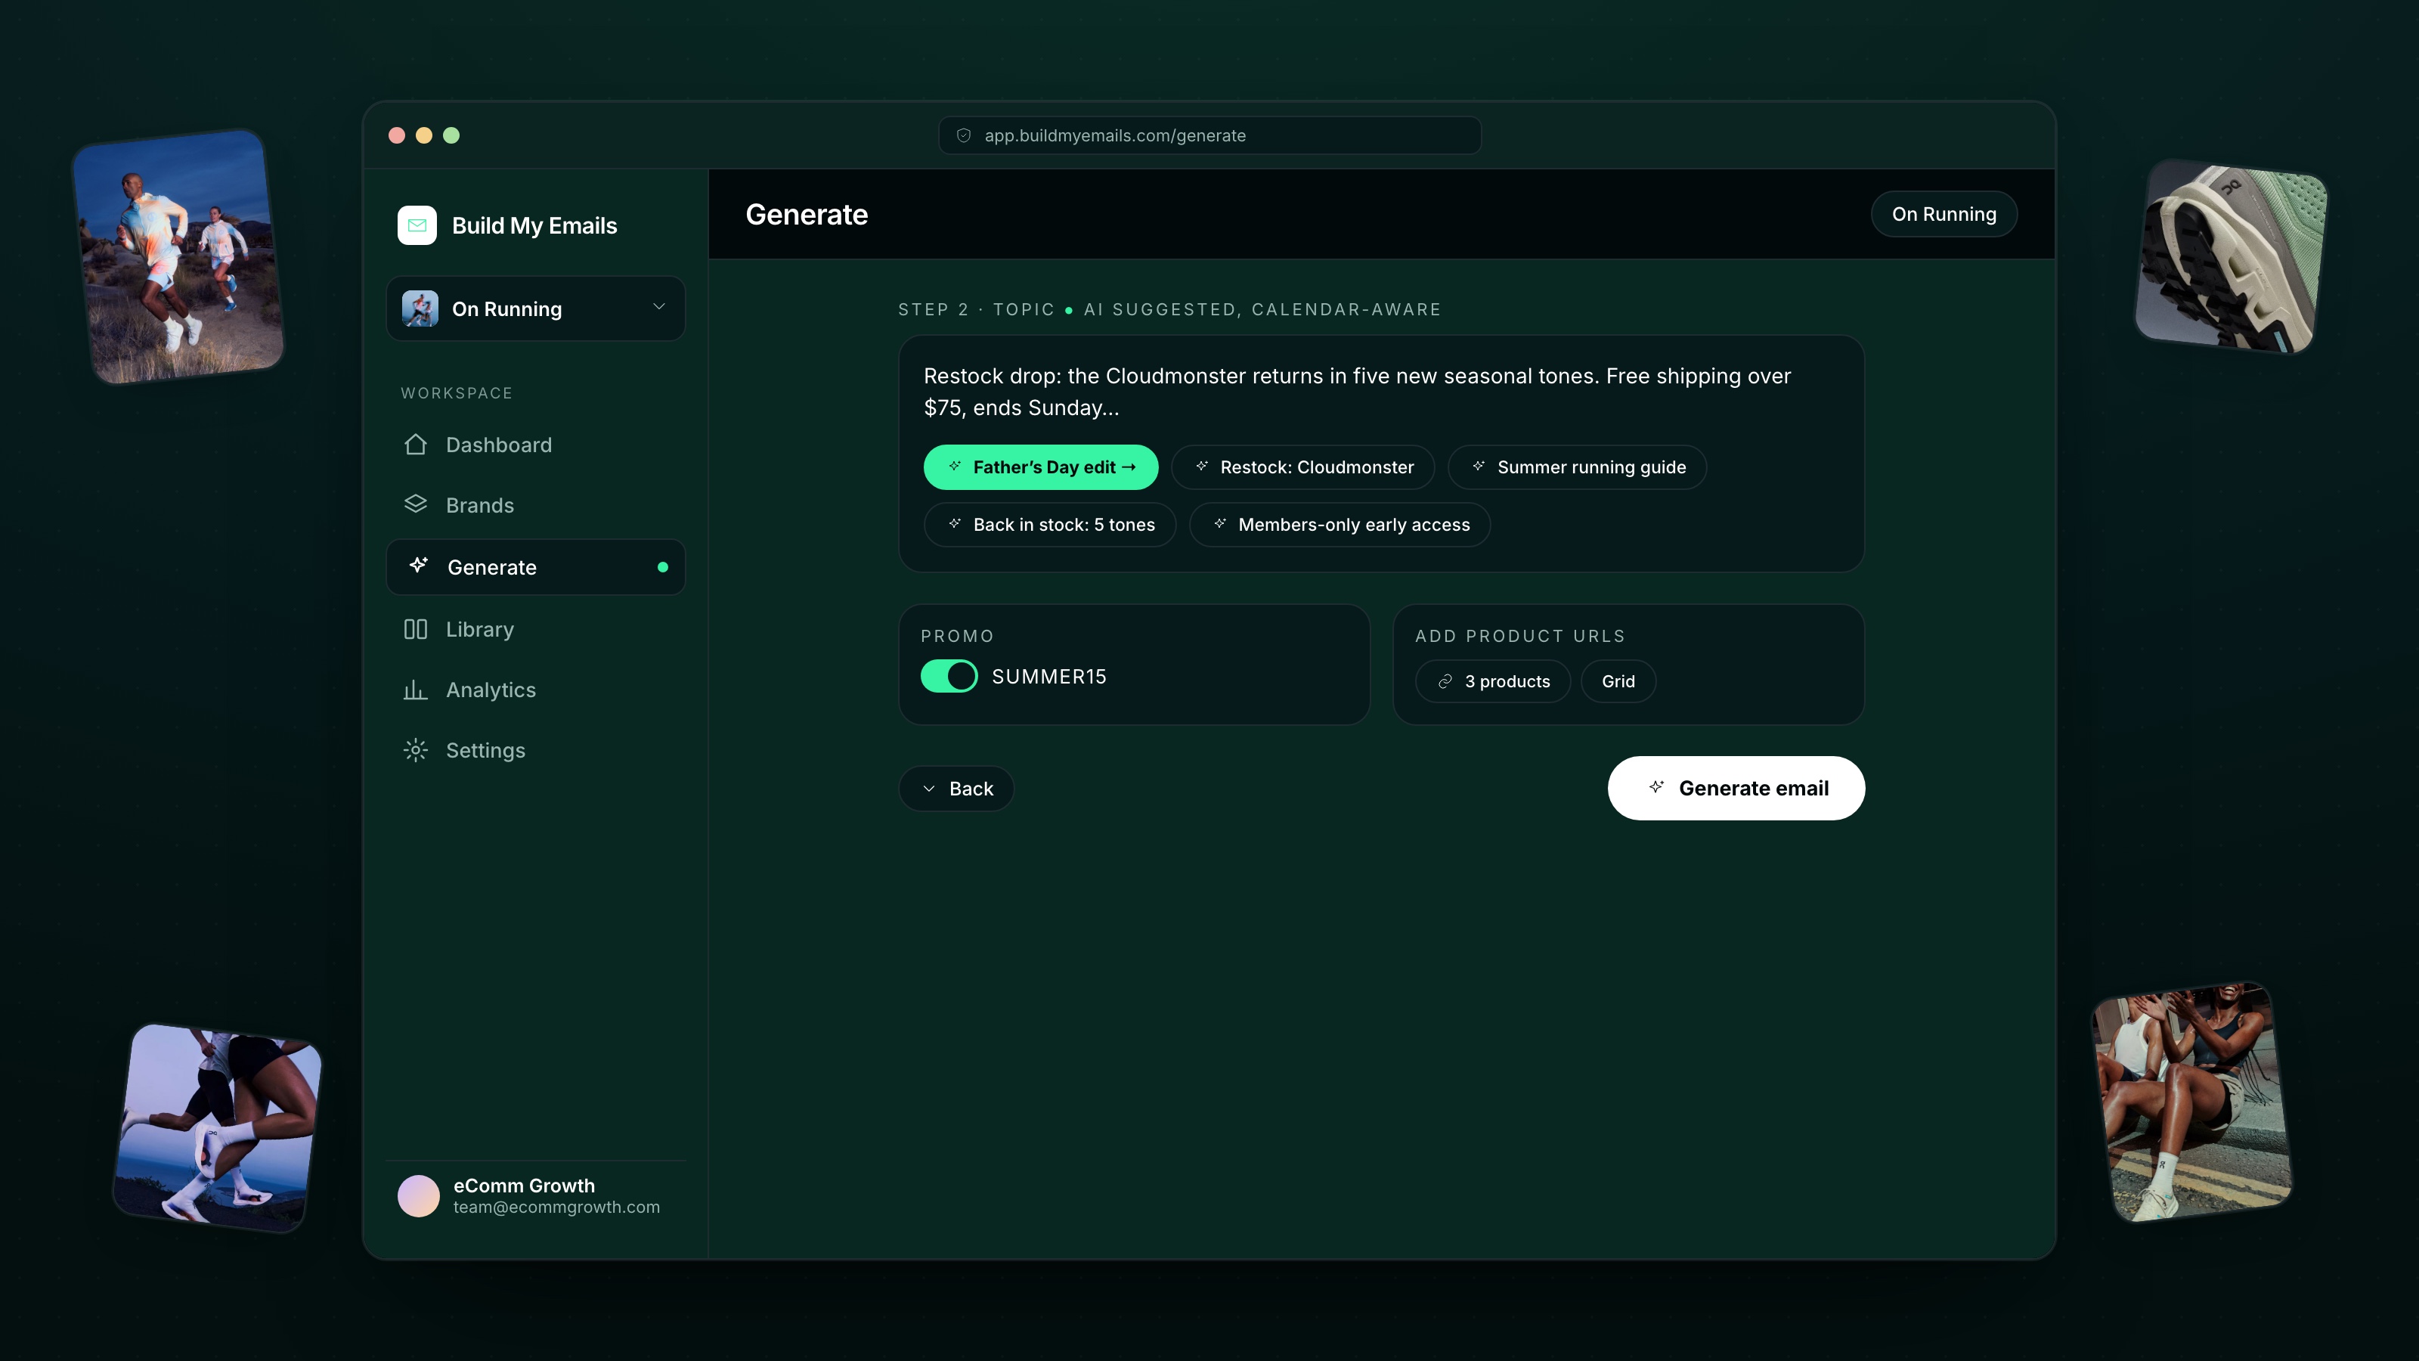This screenshot has width=2419, height=1361.
Task: Click the address bar showing app.buildmyemails.com/generate
Action: pyautogui.click(x=1209, y=135)
